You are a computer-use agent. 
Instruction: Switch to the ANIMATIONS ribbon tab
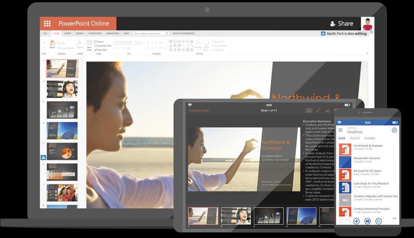113,34
